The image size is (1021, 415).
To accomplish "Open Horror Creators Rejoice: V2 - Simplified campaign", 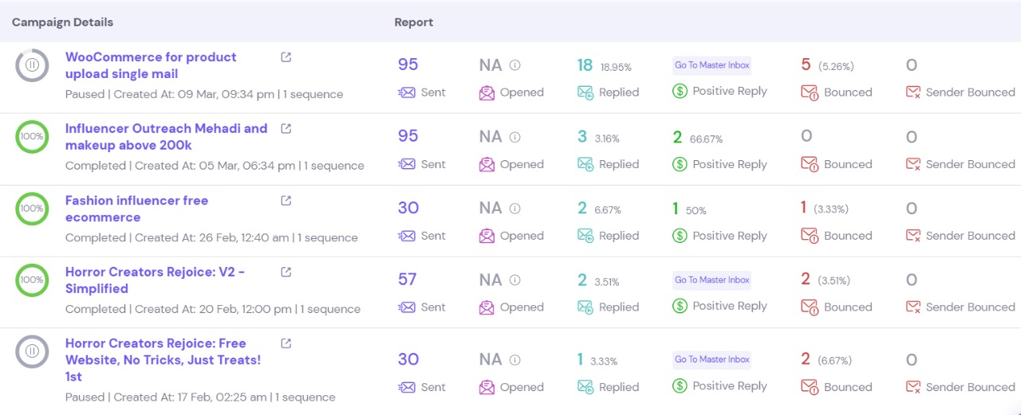I will (x=155, y=280).
